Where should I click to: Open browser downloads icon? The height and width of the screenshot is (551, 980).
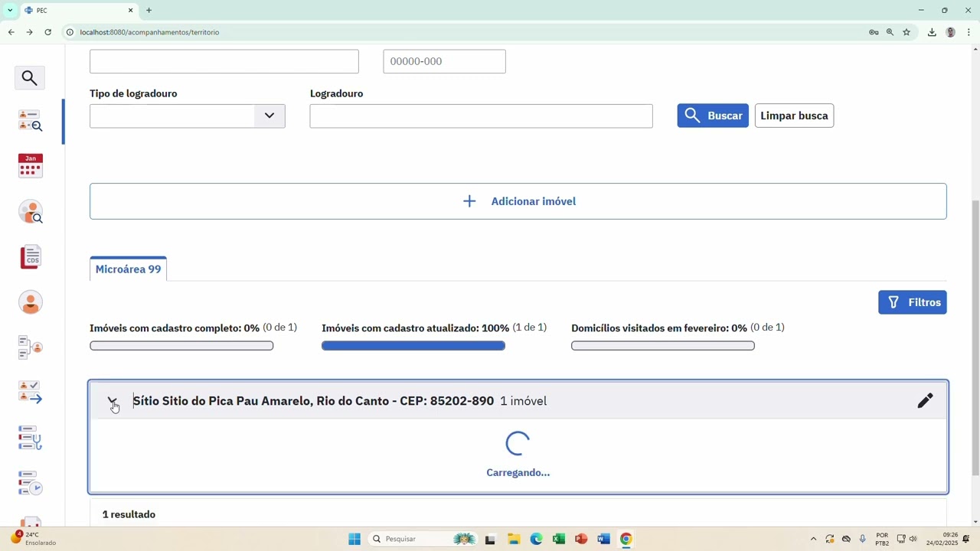click(932, 32)
